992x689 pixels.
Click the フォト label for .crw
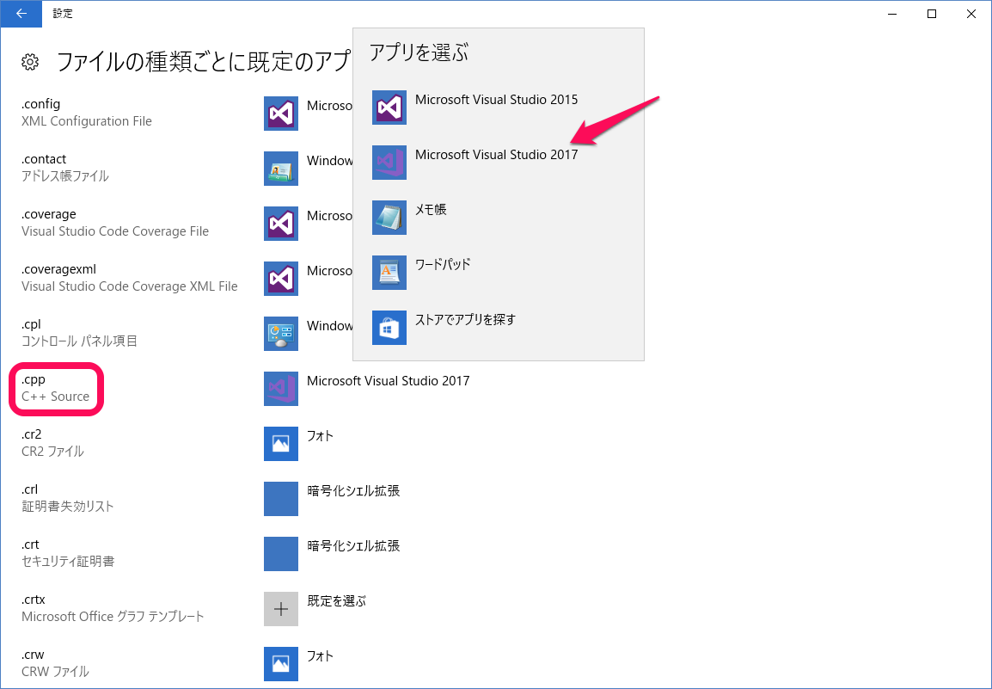(320, 656)
